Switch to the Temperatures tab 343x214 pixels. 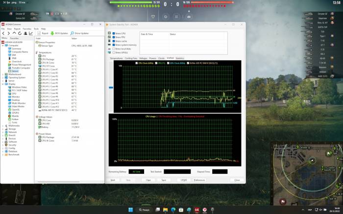click(x=117, y=58)
